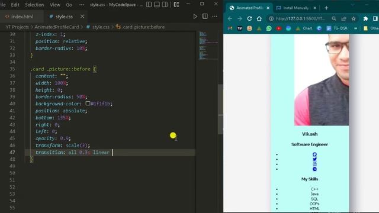Show hidden bookmarks overflow chevron

[355, 28]
